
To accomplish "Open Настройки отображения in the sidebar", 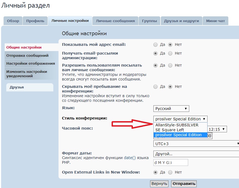I will (31, 64).
